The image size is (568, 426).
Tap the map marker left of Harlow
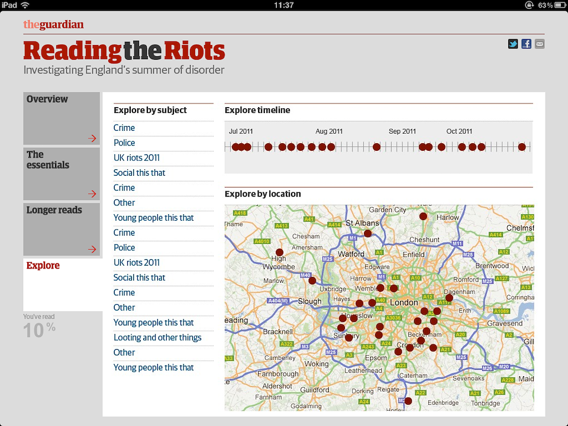pyautogui.click(x=423, y=217)
